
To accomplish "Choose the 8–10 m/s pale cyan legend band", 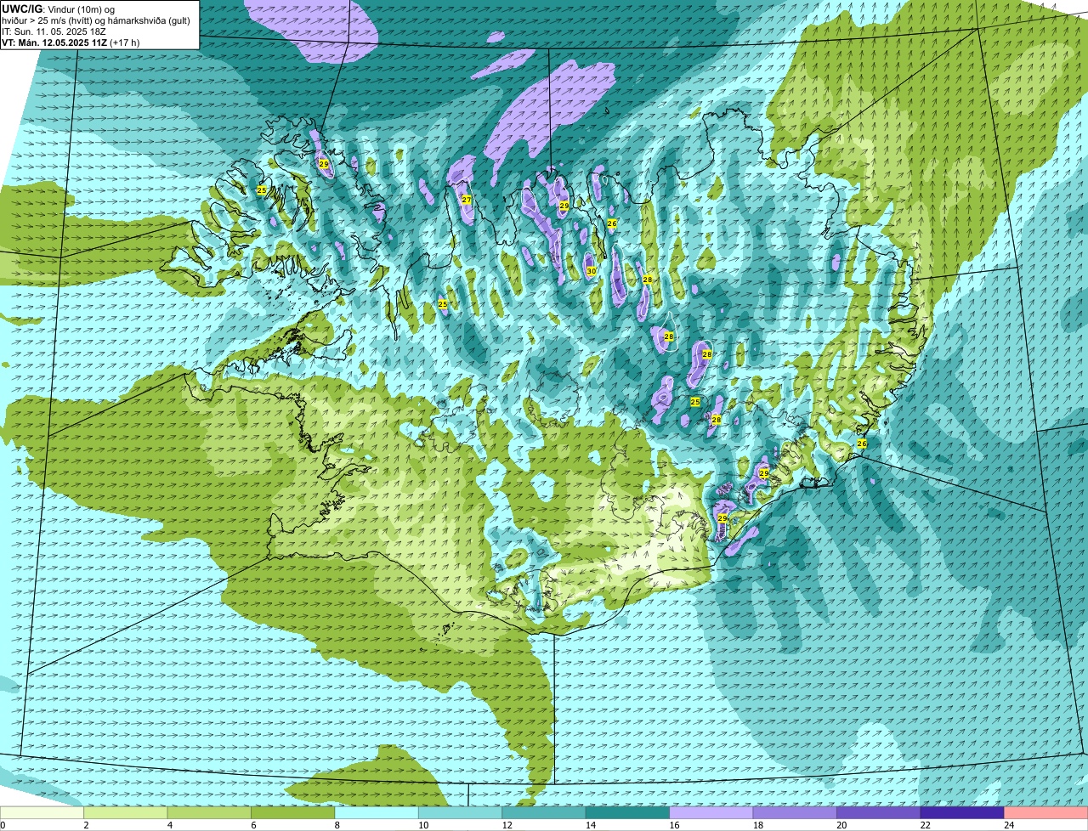I will (377, 812).
